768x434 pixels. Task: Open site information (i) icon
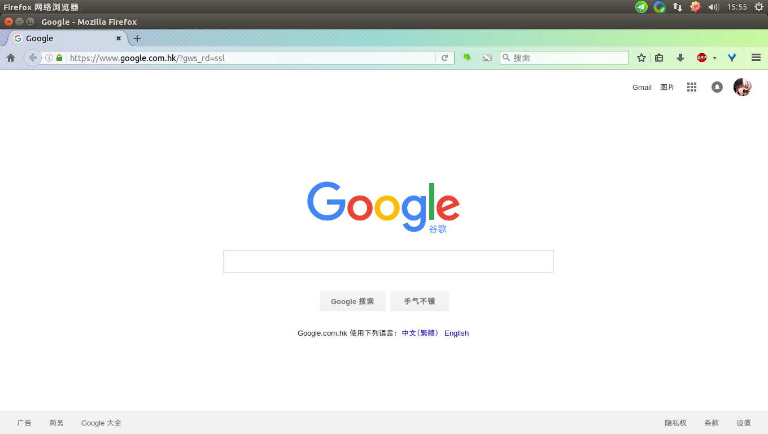49,58
